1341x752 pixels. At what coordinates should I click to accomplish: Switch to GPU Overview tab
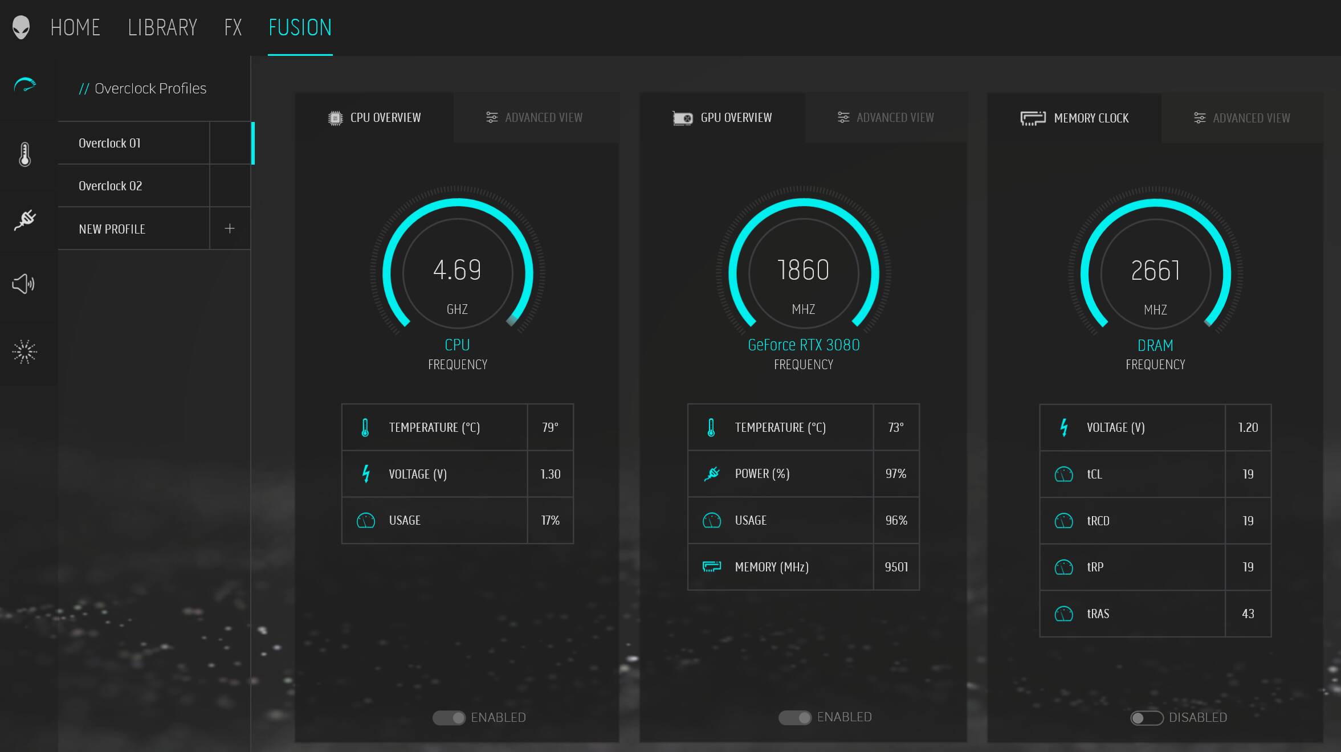723,118
